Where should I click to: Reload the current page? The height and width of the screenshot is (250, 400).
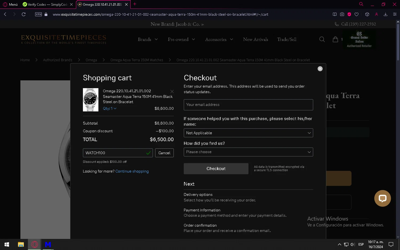23,14
